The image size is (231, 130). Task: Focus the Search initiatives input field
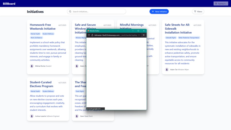point(97,11)
